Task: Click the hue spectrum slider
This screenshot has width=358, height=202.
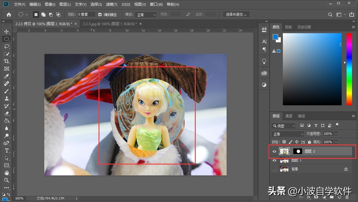Action: [349, 69]
